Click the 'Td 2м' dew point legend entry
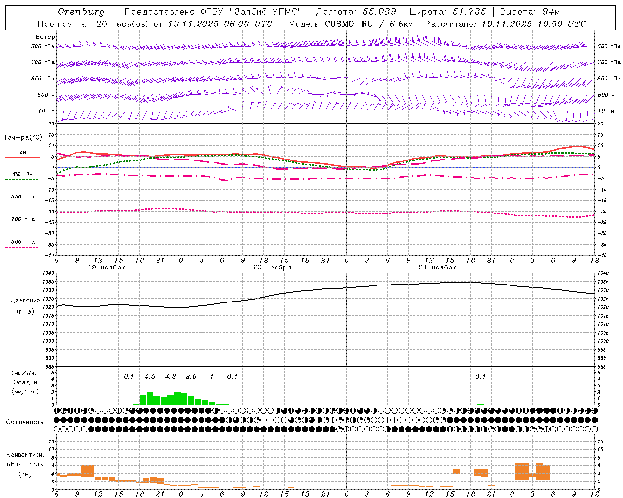This screenshot has height=498, width=623. pyautogui.click(x=23, y=174)
